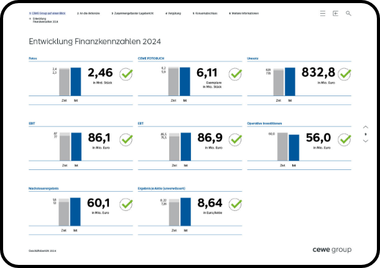380x268 pixels.
Task: Click the green checkmark in EBIT card
Action: point(126,140)
